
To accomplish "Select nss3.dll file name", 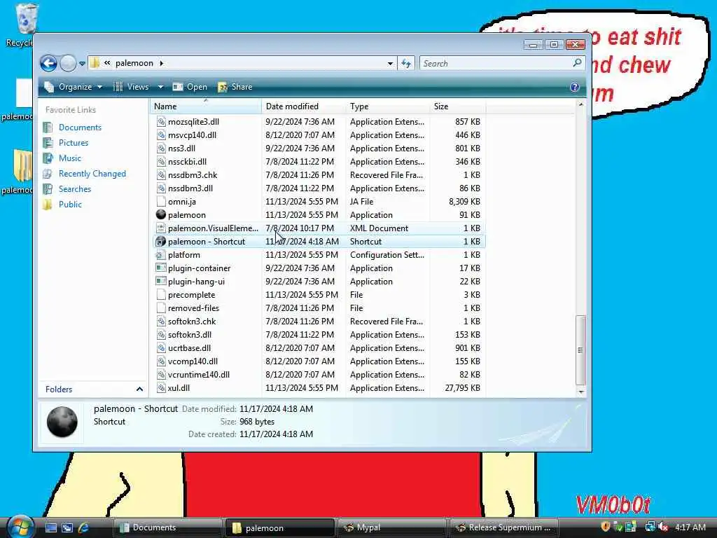I will point(181,149).
